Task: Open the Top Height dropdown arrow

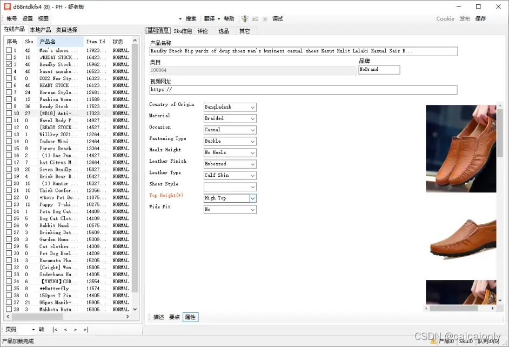Action: click(252, 198)
